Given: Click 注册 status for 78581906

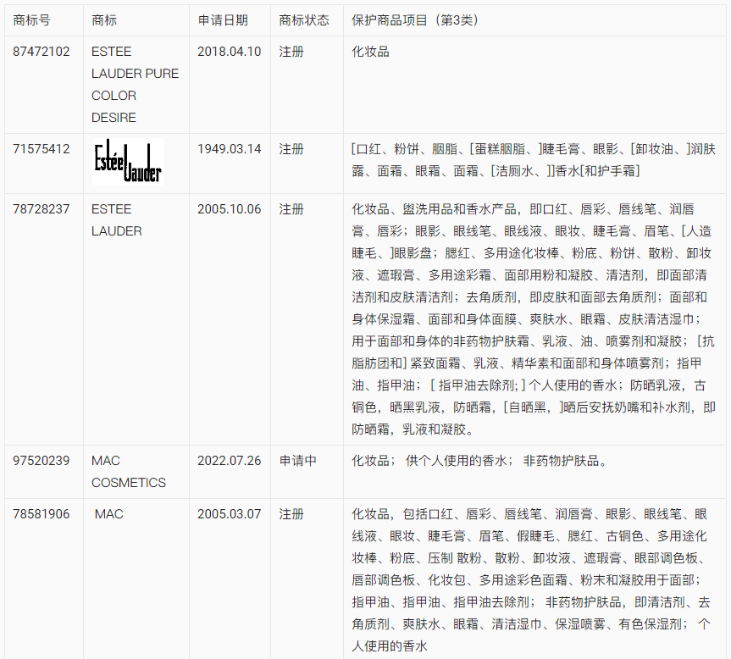Looking at the screenshot, I should [291, 514].
